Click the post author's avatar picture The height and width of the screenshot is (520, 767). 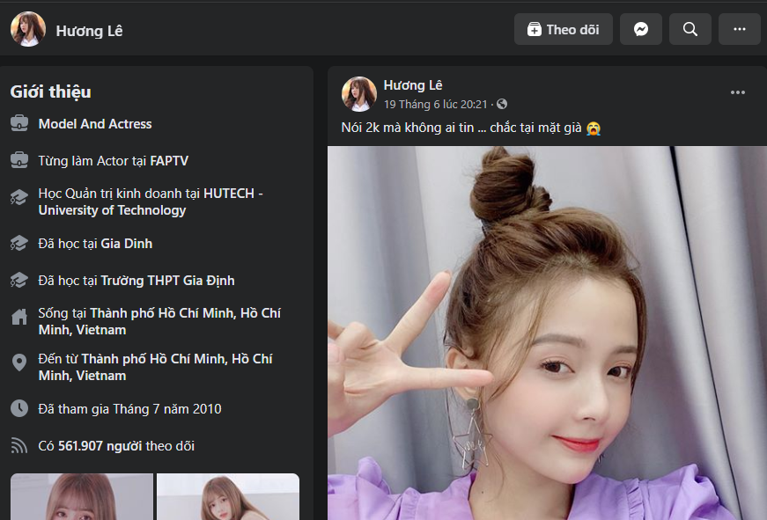(x=359, y=94)
